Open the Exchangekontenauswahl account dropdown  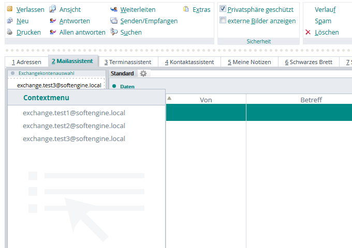coord(58,85)
